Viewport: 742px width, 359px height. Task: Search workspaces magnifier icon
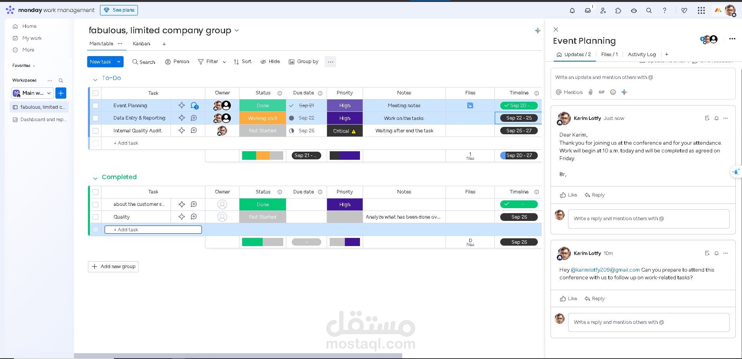click(x=61, y=80)
